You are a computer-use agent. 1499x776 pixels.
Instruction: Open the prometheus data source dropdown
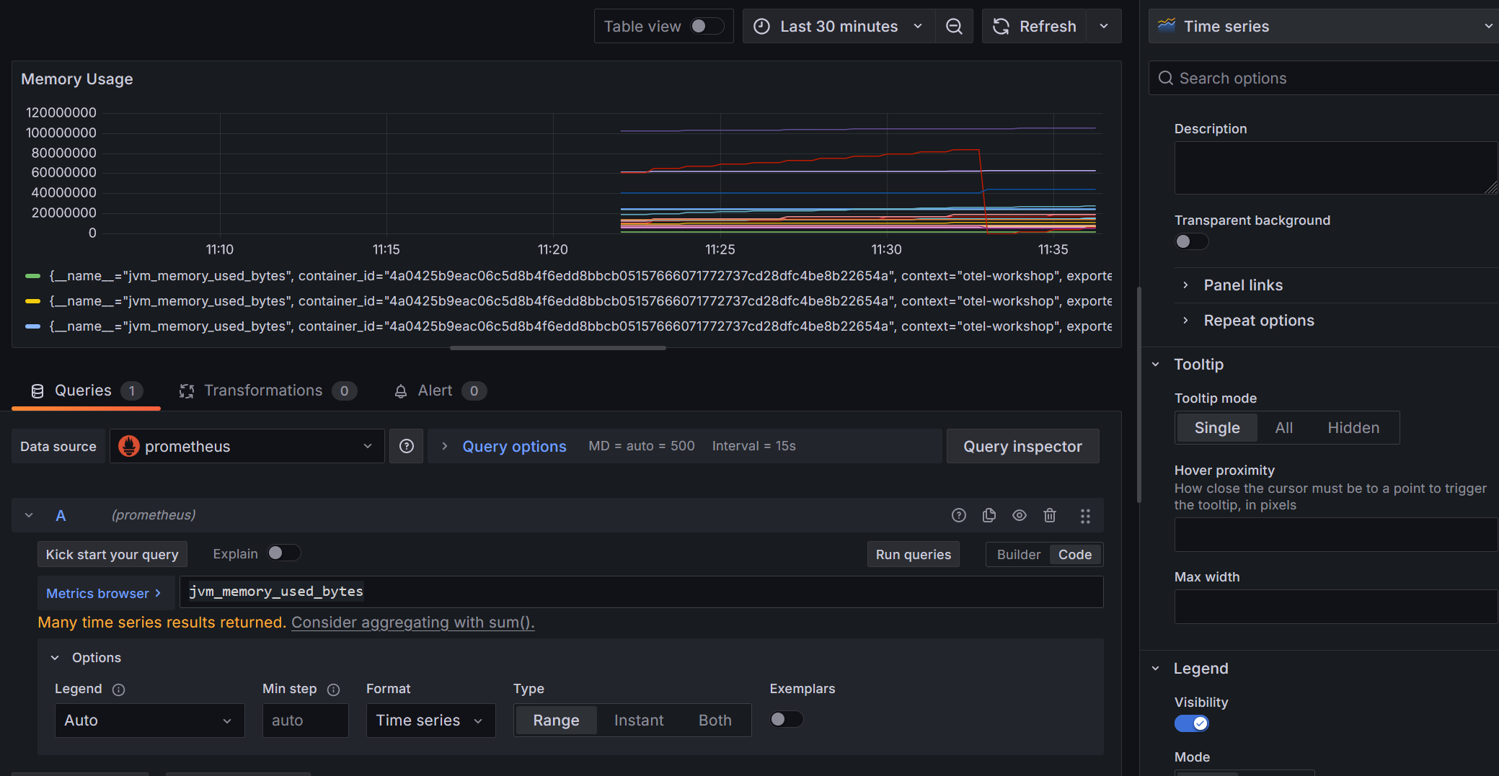coord(247,446)
